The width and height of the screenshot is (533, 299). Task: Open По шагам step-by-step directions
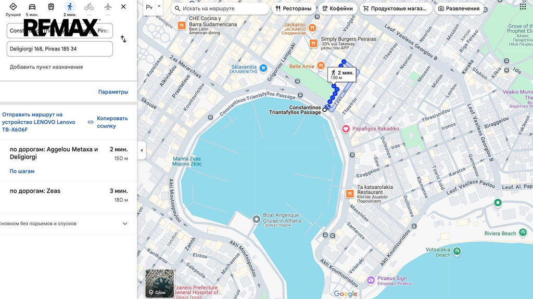tap(22, 171)
